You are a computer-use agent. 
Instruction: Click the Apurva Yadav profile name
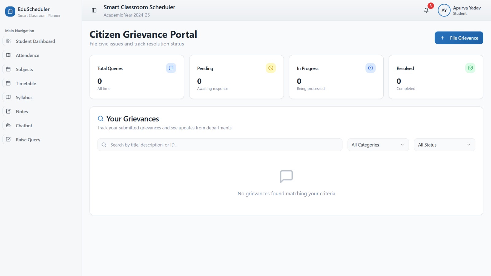click(467, 8)
